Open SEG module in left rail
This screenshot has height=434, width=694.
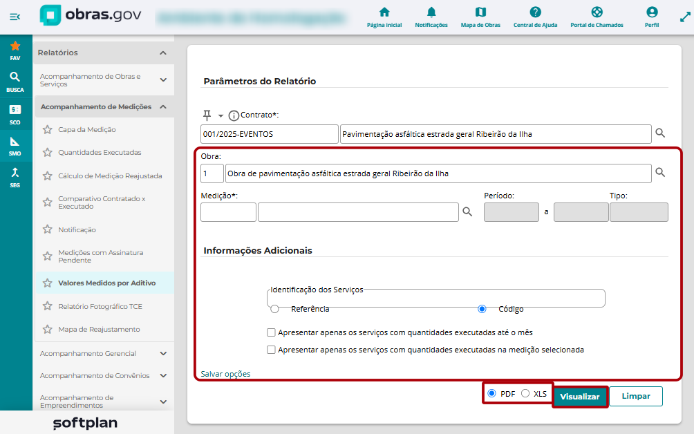click(15, 178)
